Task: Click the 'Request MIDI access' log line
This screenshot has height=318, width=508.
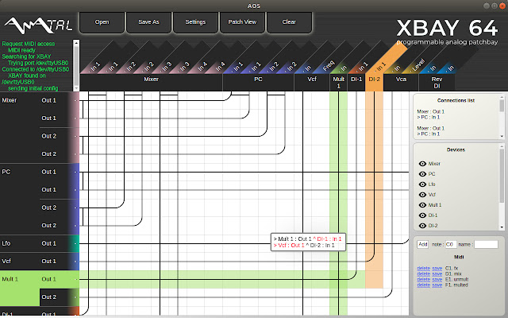Action: click(29, 44)
